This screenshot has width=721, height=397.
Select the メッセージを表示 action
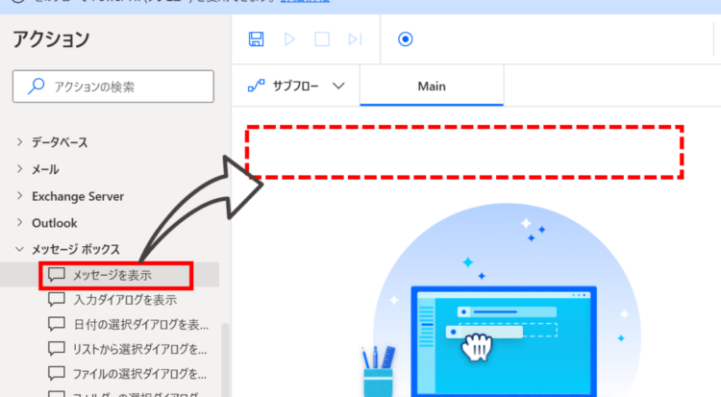[x=110, y=275]
